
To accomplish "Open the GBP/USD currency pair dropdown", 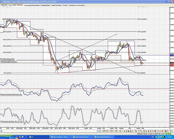I will (x=106, y=131).
